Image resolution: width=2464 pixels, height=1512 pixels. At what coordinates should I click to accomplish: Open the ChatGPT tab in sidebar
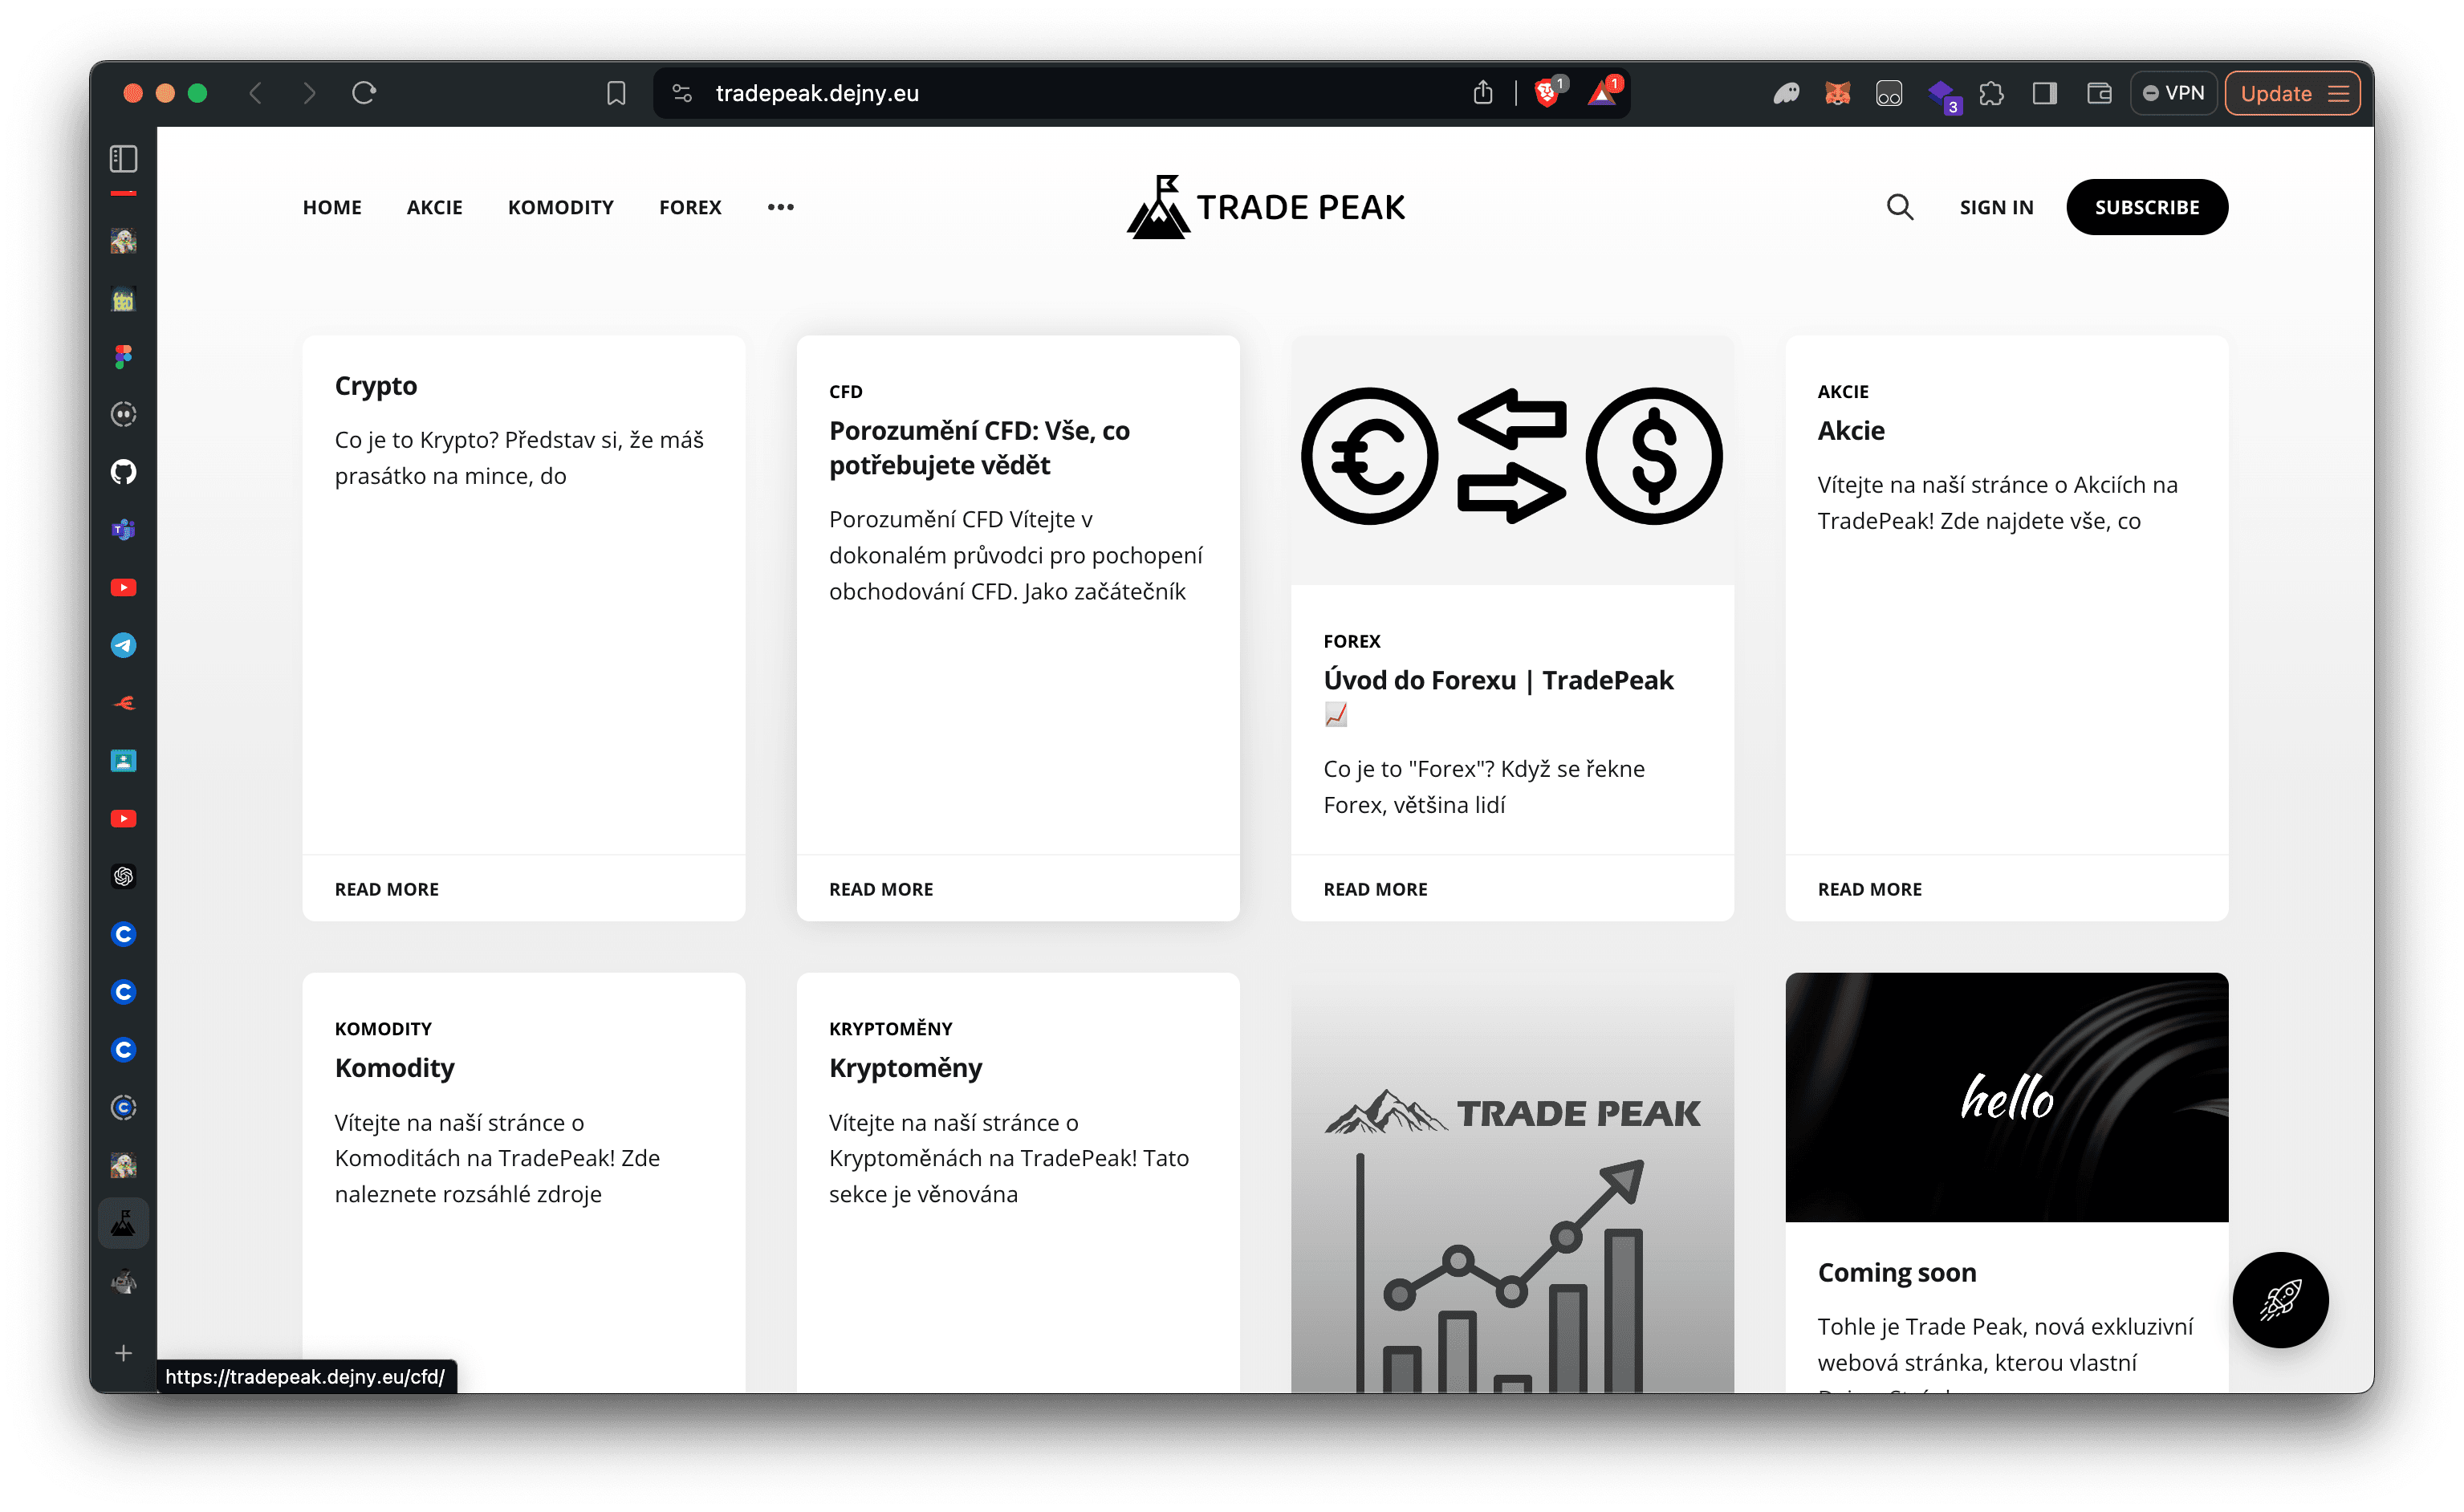123,876
